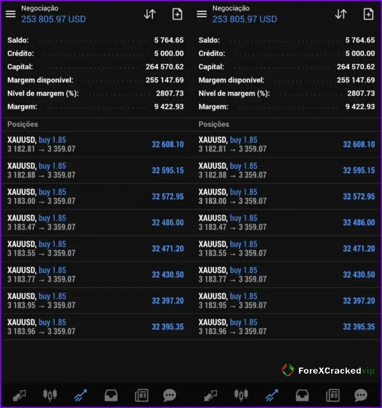Tap profit 32 486.00 in right panel
The image size is (382, 408).
[x=359, y=223]
